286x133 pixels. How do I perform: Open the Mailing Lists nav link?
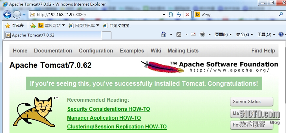(x=183, y=51)
